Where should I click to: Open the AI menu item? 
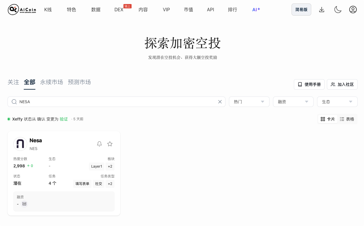click(256, 10)
